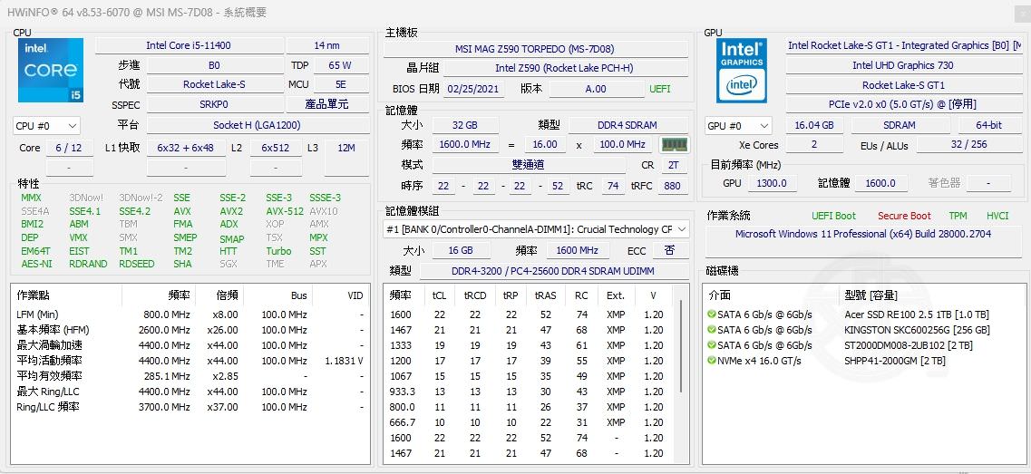Select the 平均活動頻率 row

point(190,361)
